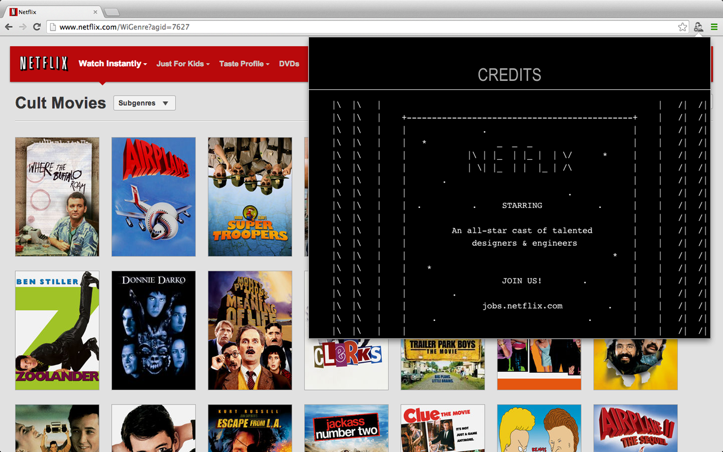Reload the page with the refresh icon
Viewport: 723px width, 452px height.
click(x=37, y=27)
